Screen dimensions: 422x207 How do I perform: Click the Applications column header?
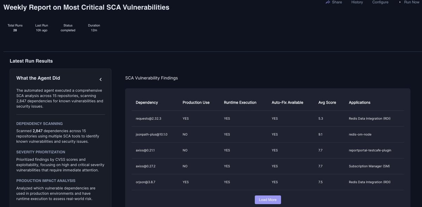click(359, 102)
